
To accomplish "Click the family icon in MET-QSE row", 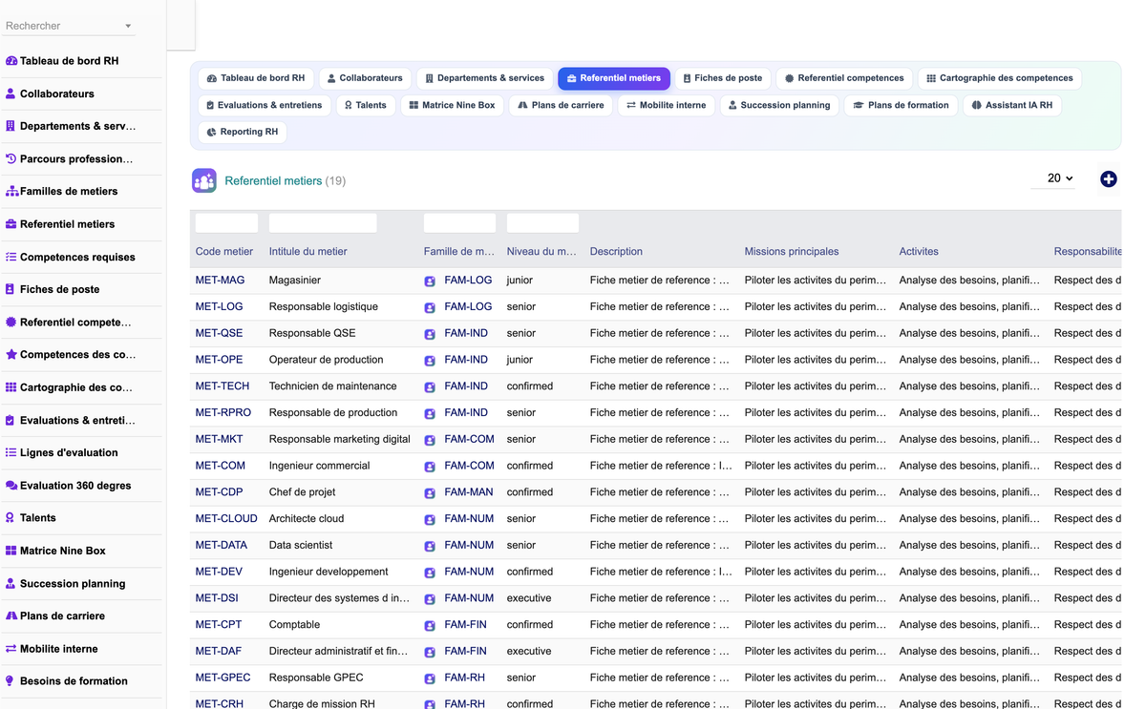I will [430, 334].
